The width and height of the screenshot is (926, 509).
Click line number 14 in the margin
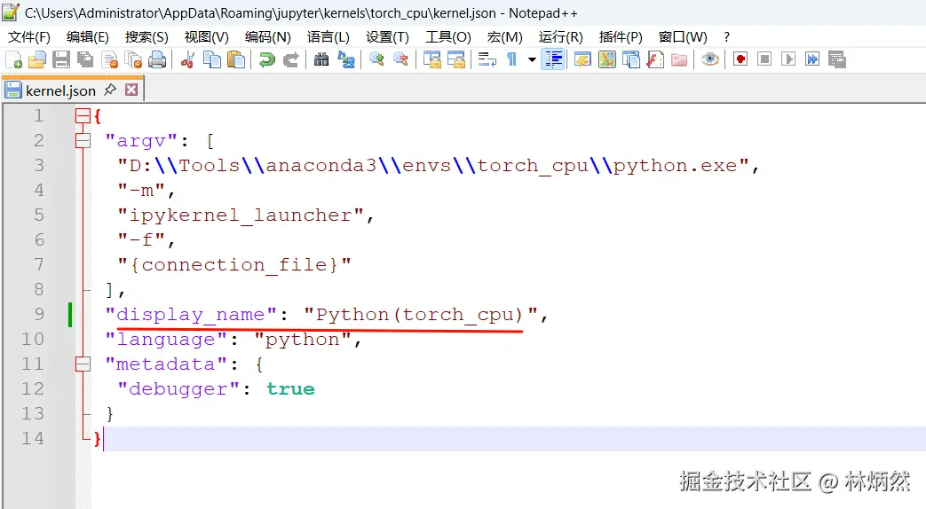coord(33,438)
